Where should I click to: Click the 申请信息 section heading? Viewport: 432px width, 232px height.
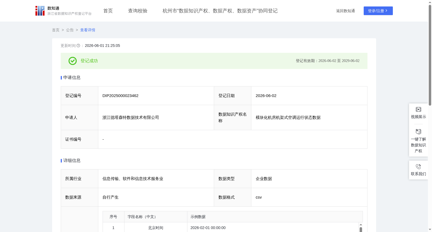72,78
